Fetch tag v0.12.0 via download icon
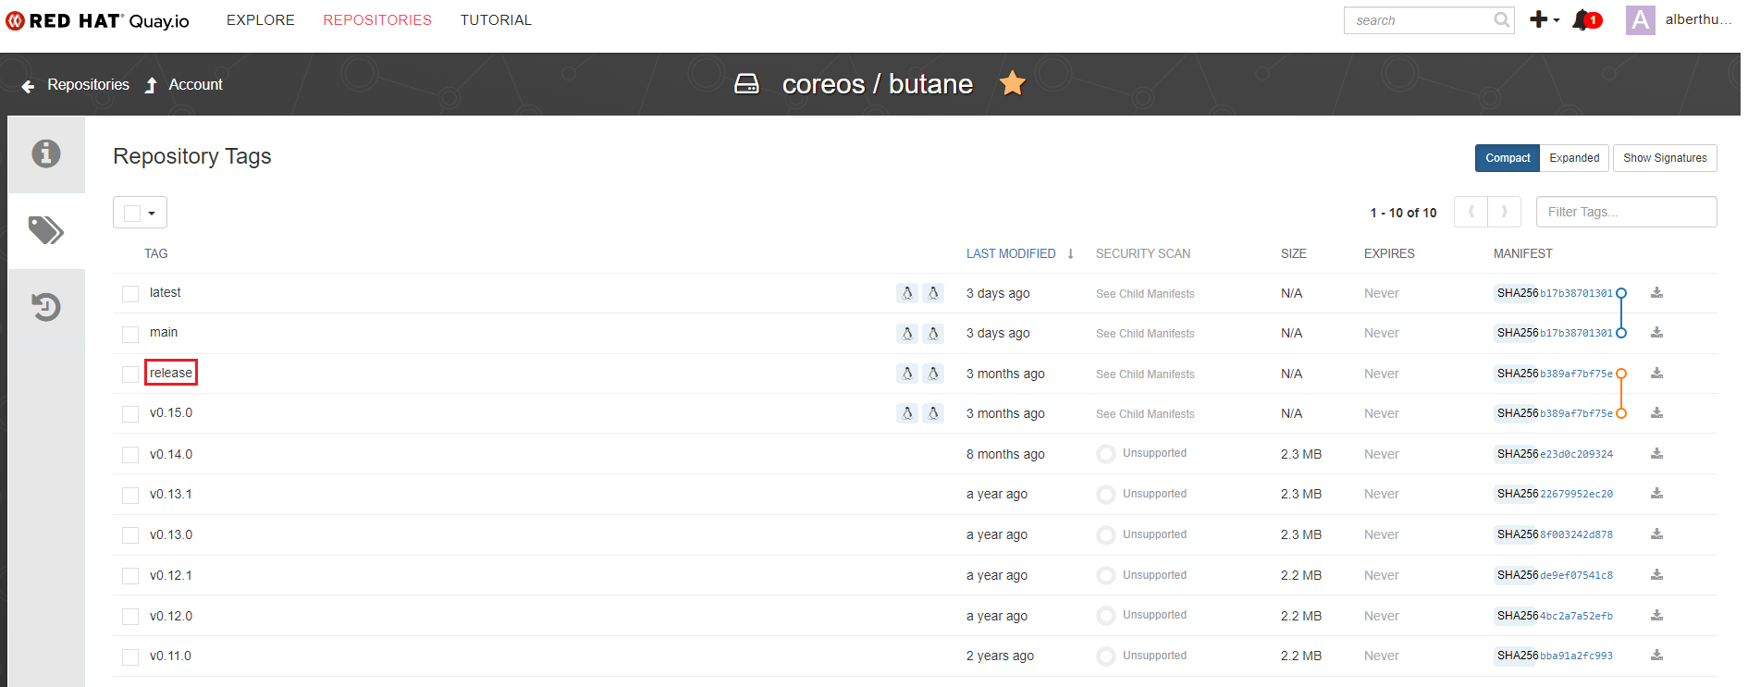This screenshot has height=687, width=1748. 1656,615
